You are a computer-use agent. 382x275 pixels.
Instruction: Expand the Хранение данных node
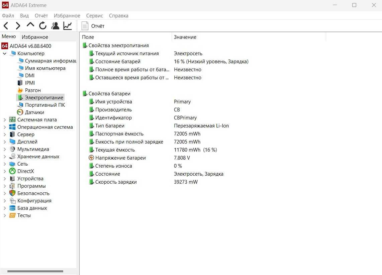tap(5, 157)
